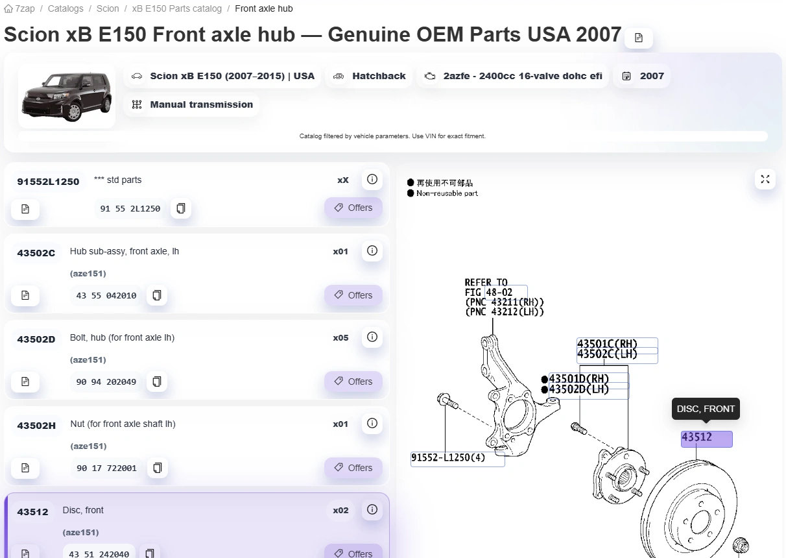Navigate to xB E150 Parts catalog breadcrumb
Screen dimensions: 786x558
[176, 8]
